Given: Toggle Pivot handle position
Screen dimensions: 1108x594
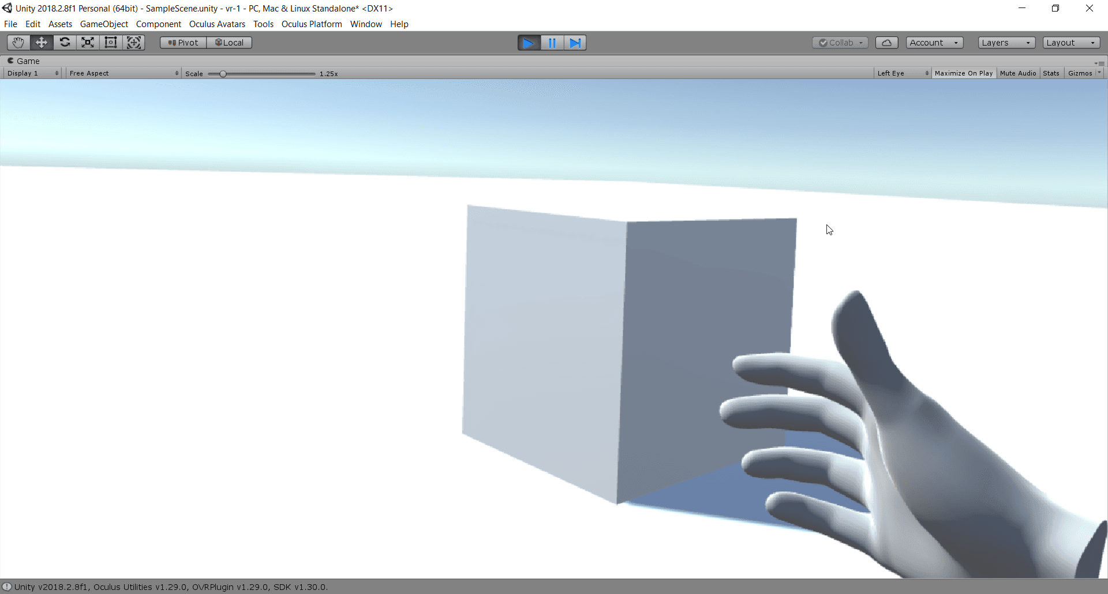Looking at the screenshot, I should pyautogui.click(x=183, y=43).
